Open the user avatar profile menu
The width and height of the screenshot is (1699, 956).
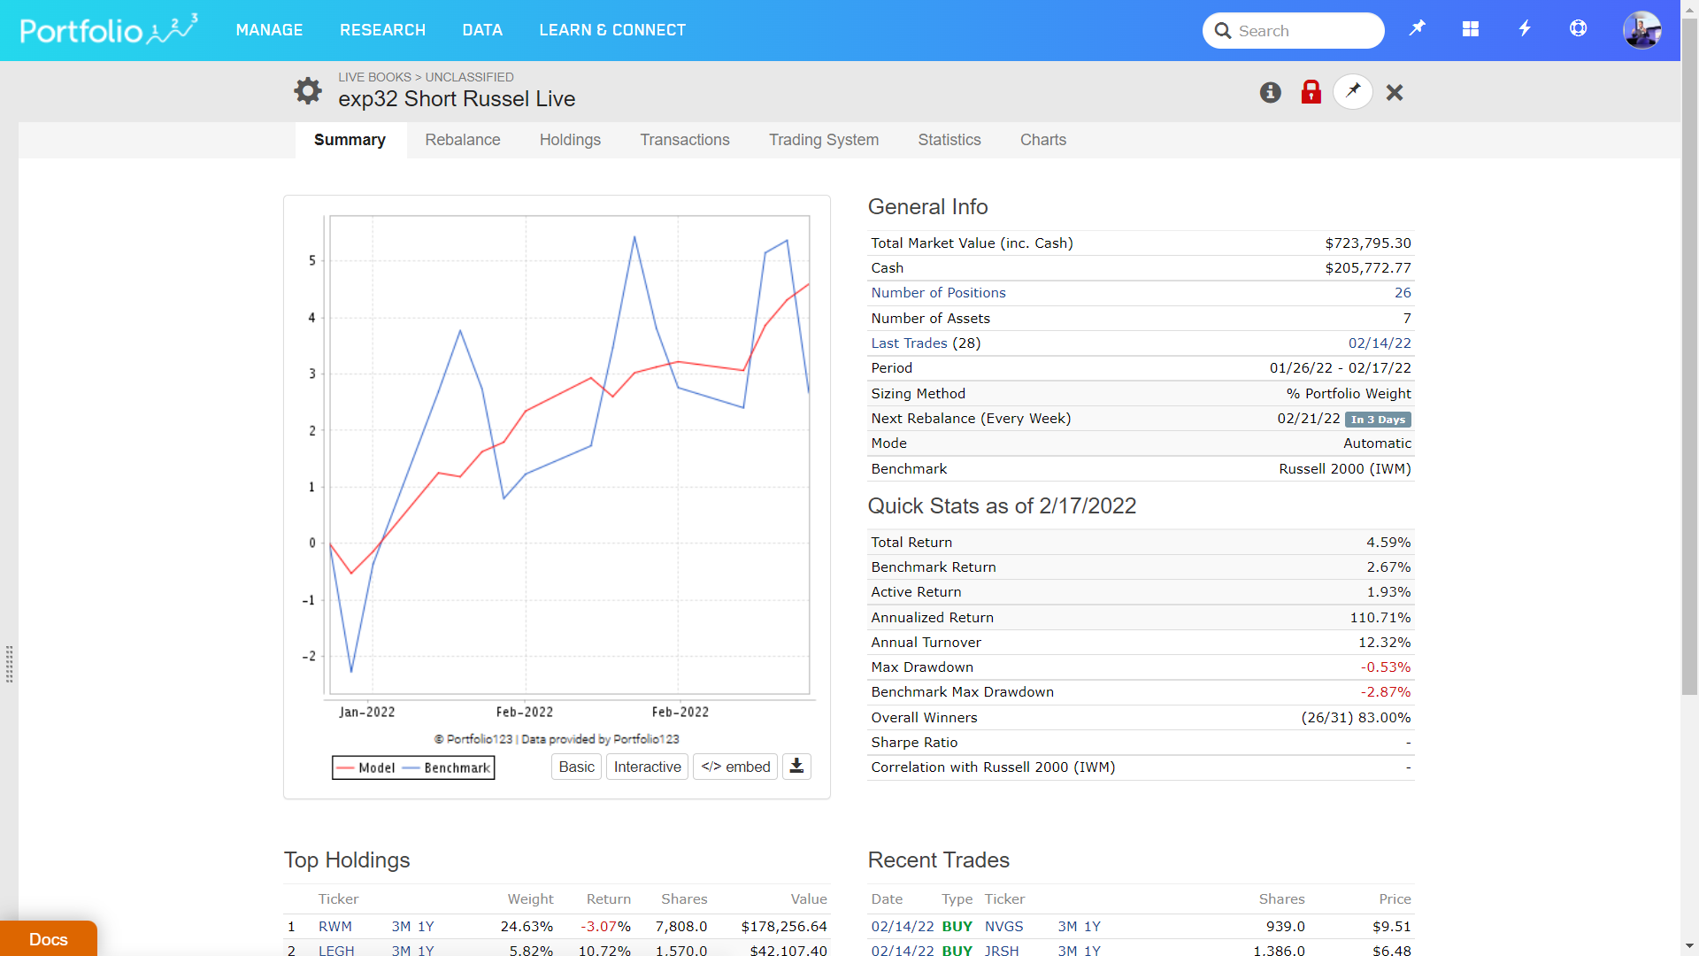1641,30
